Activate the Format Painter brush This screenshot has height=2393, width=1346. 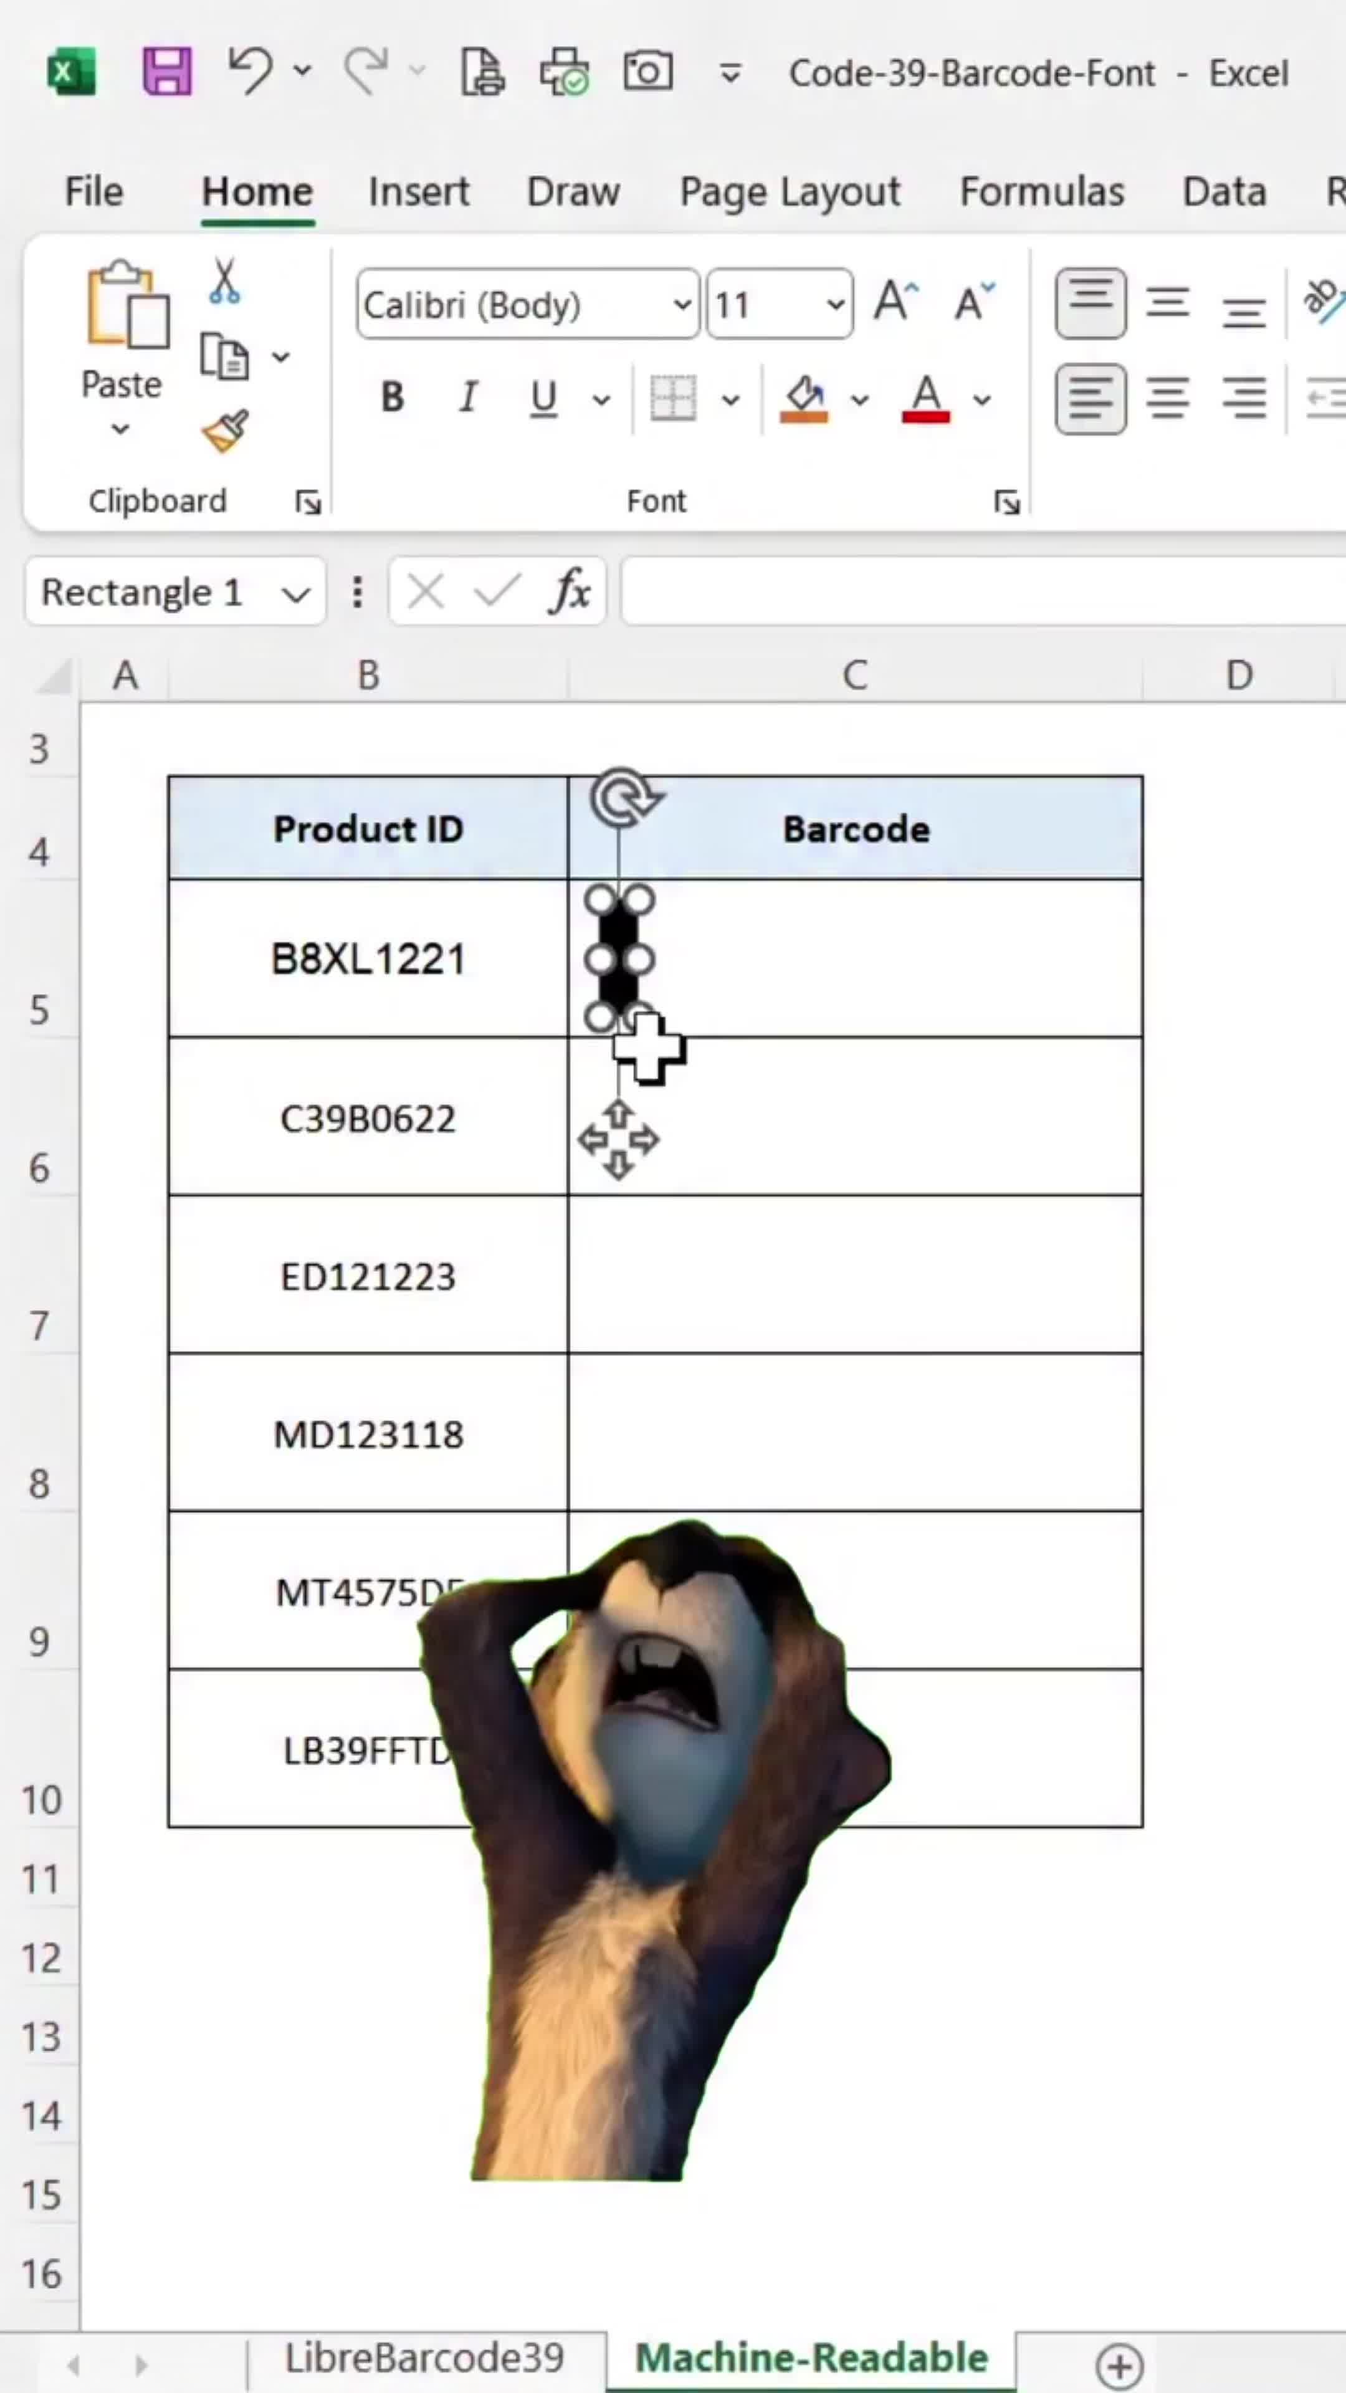point(225,430)
